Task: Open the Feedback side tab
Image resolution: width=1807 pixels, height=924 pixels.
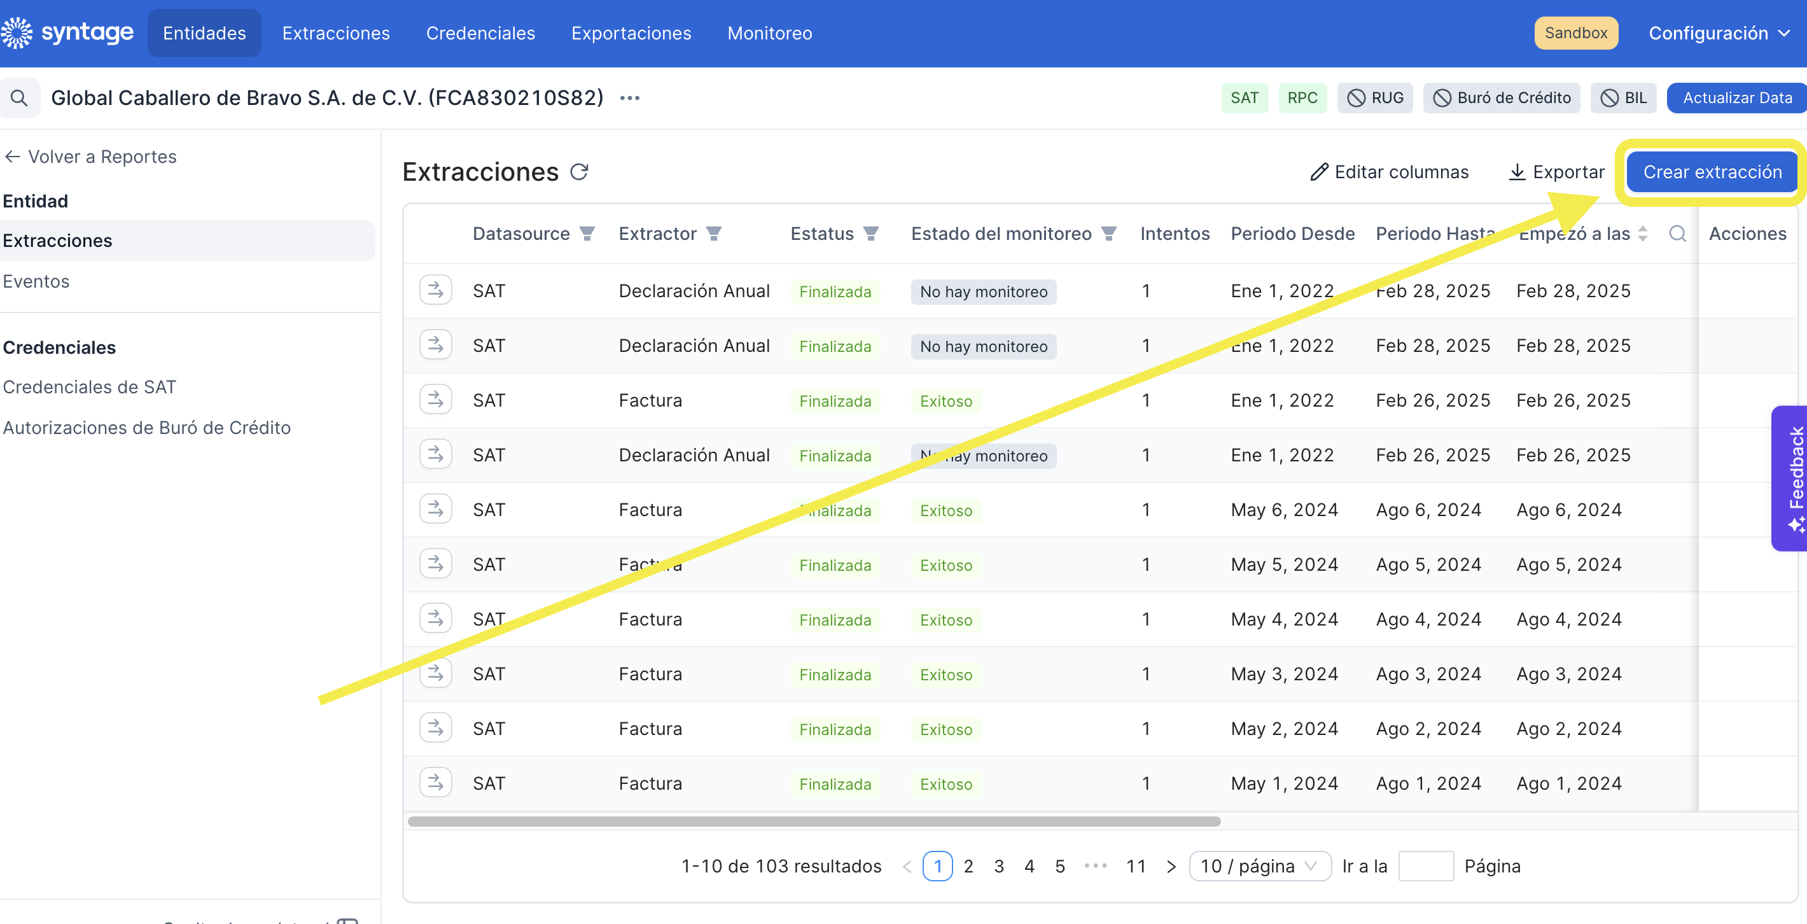Action: [1790, 479]
